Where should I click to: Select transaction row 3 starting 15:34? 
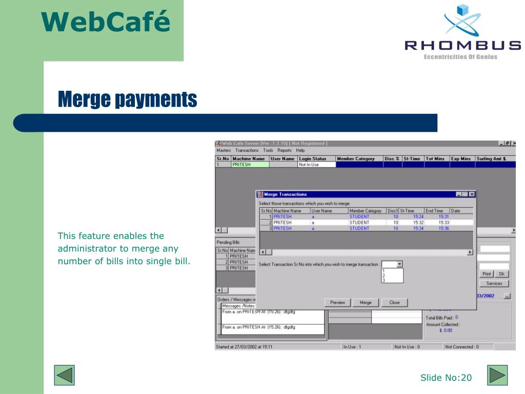tap(366, 228)
